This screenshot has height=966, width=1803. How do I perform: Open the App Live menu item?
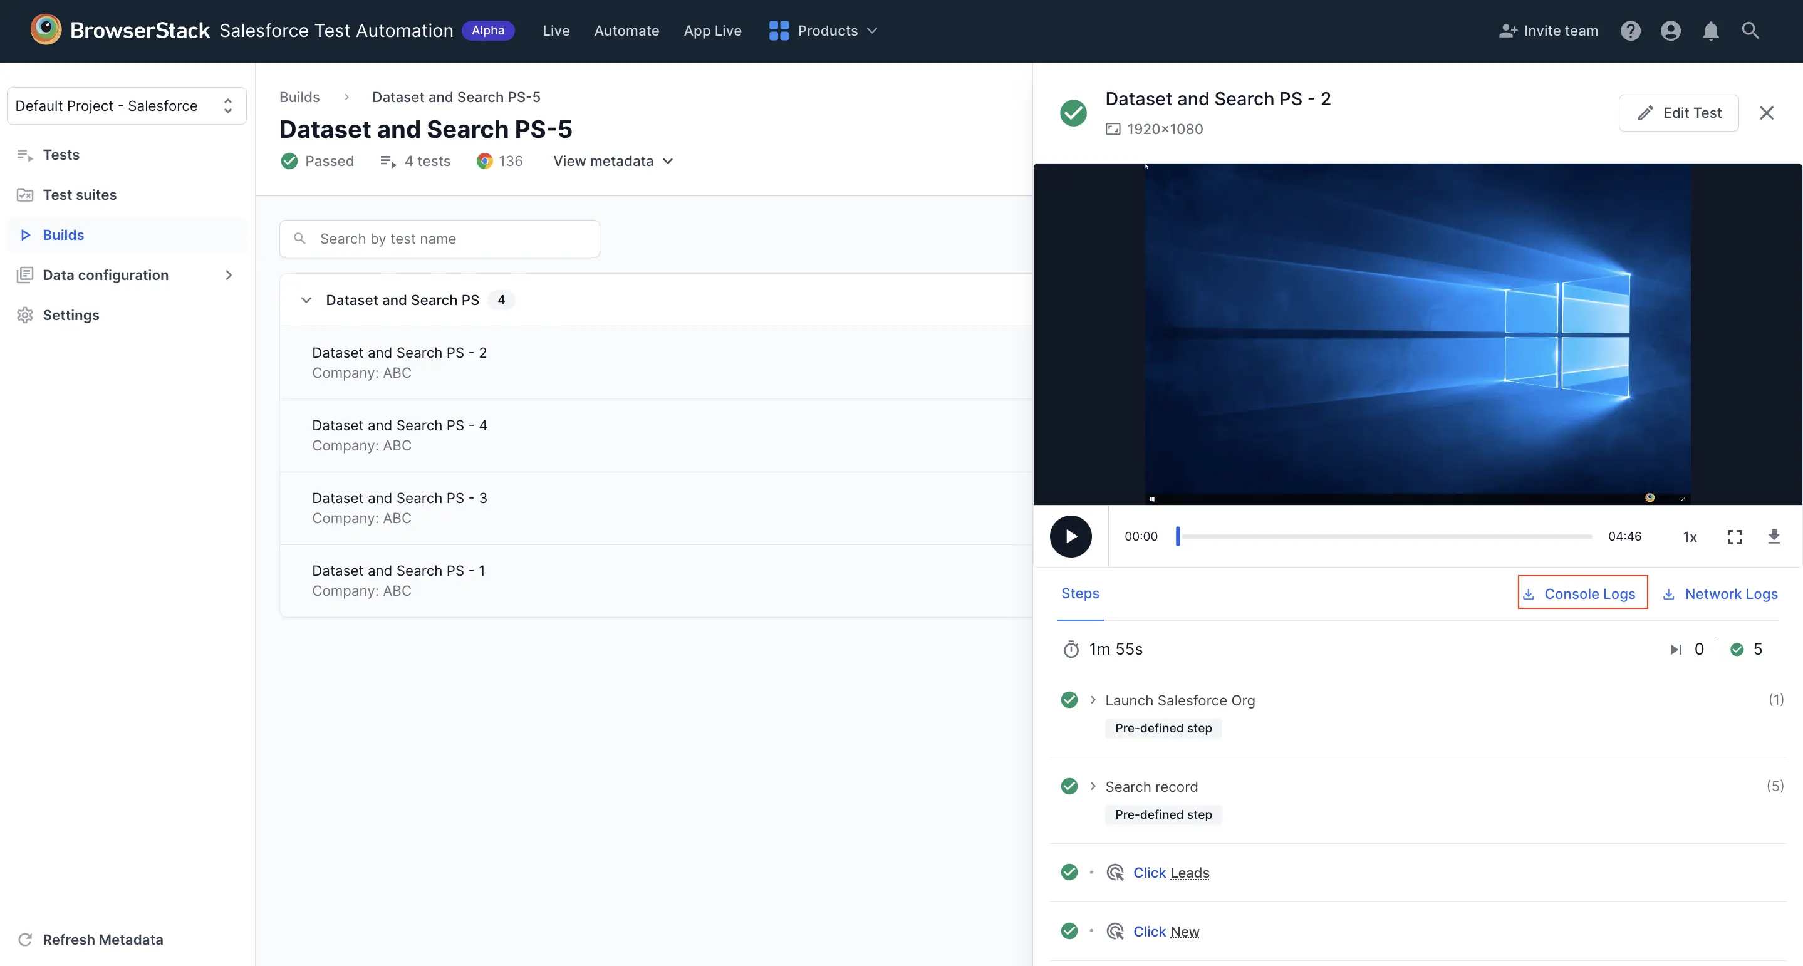click(x=712, y=31)
